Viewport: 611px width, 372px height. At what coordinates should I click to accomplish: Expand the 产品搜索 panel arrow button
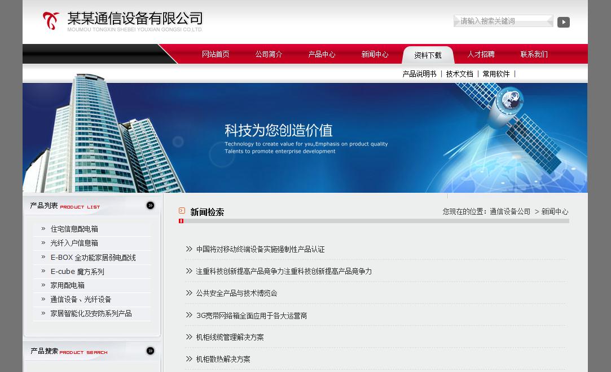150,351
